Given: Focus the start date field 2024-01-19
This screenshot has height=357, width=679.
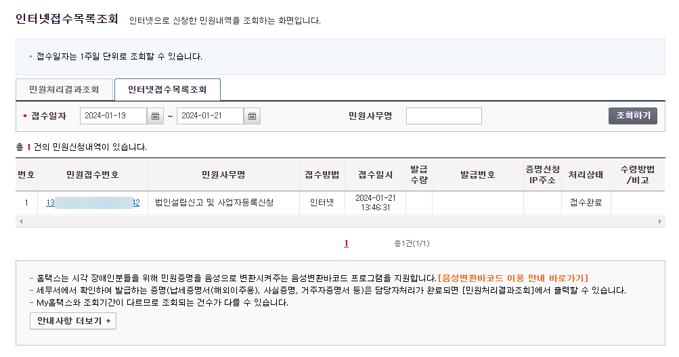Looking at the screenshot, I should 114,116.
